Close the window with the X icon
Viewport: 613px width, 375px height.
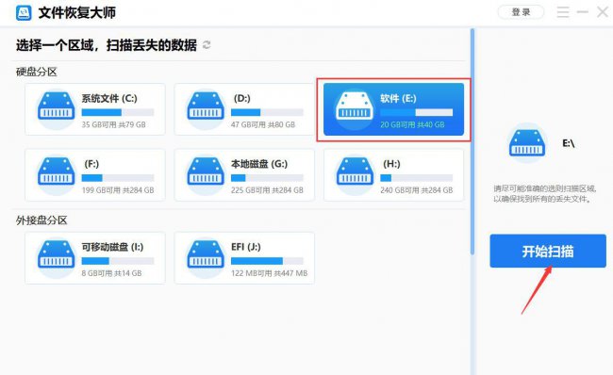(x=603, y=12)
